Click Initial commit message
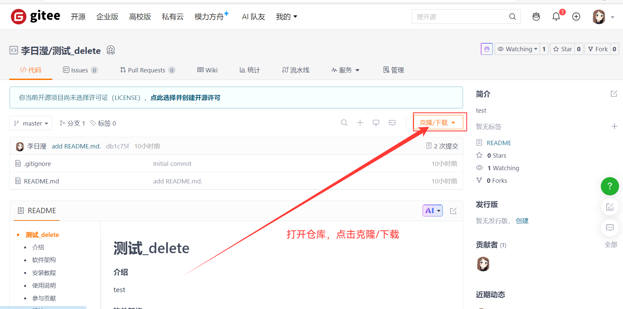Image resolution: width=623 pixels, height=309 pixels. 172,164
